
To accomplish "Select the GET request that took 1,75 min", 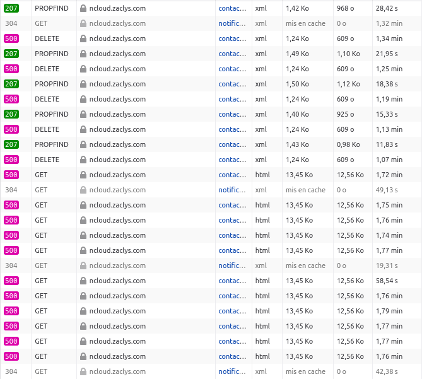I will tap(41, 205).
